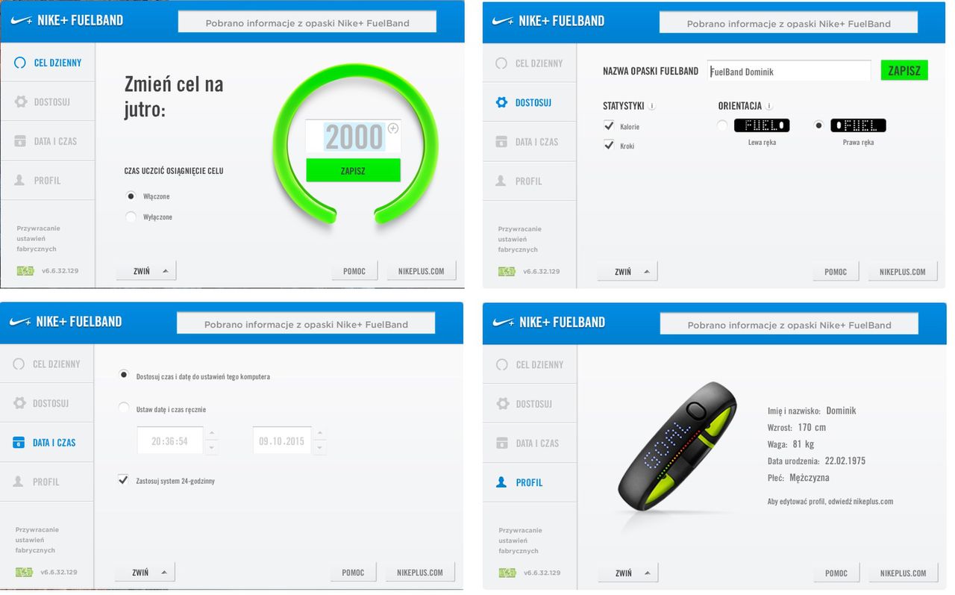Click NIKEPLUS.COM in Dominik's profile window
955x595 pixels.
(x=903, y=573)
